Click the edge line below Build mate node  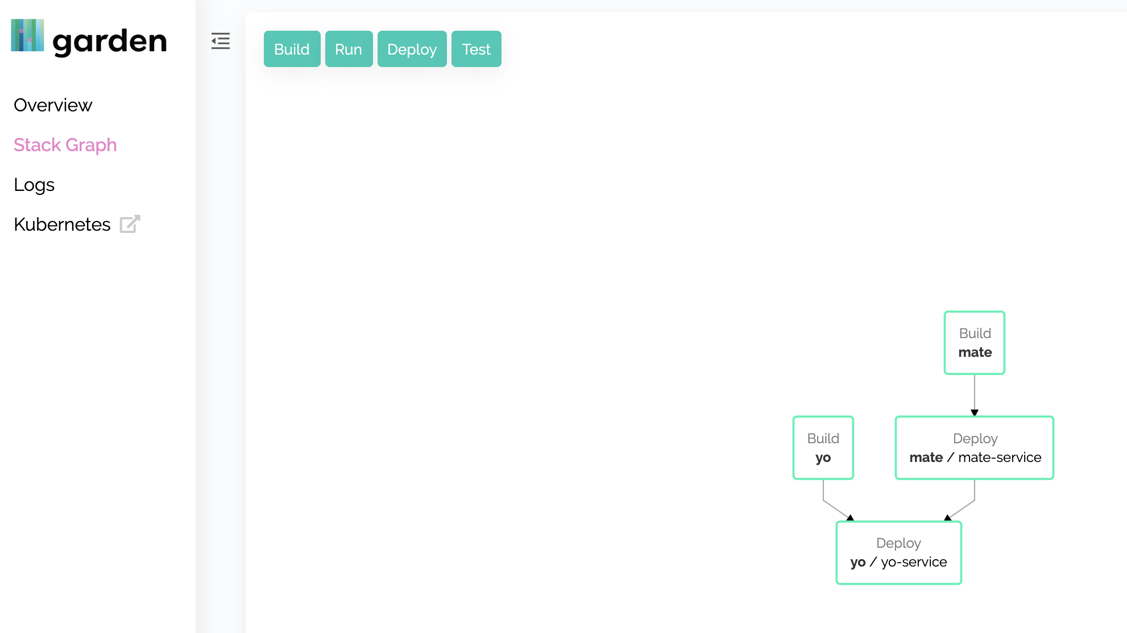coord(975,392)
